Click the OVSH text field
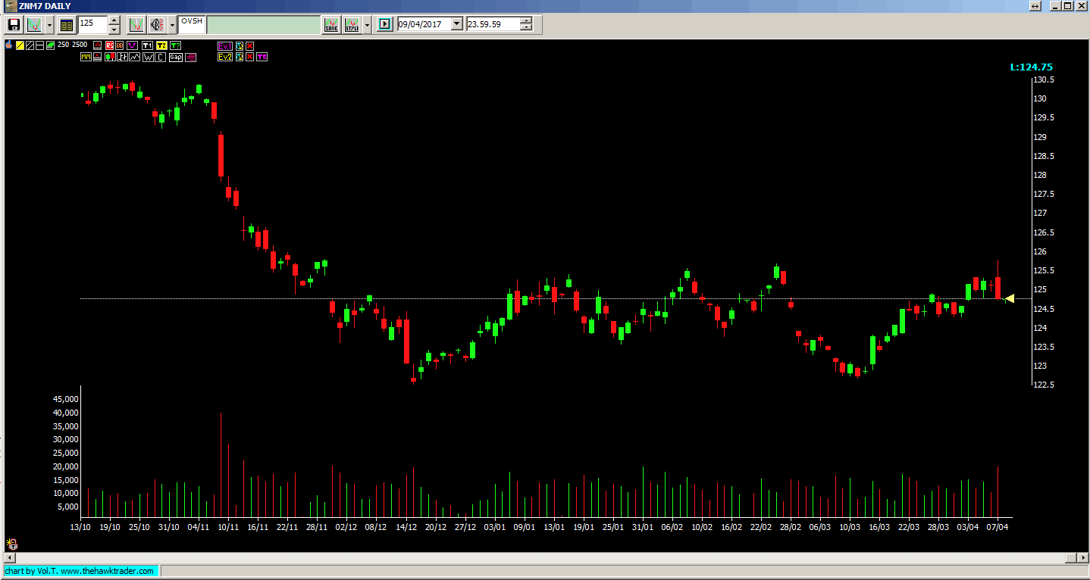The height and width of the screenshot is (580, 1090). (191, 24)
